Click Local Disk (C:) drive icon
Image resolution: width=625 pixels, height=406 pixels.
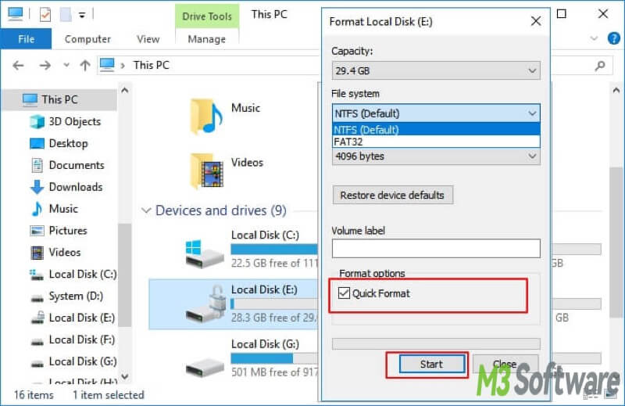(204, 253)
